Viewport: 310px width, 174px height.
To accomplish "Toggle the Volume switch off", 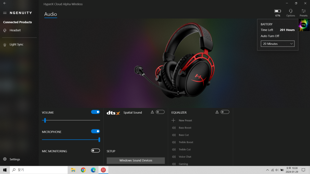I will point(95,112).
